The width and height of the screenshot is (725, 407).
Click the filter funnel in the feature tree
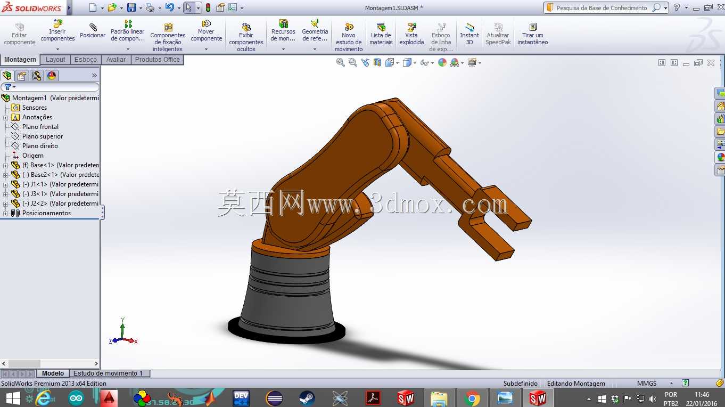pyautogui.click(x=7, y=87)
